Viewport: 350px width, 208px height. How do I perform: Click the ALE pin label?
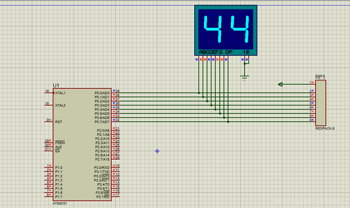(x=58, y=147)
